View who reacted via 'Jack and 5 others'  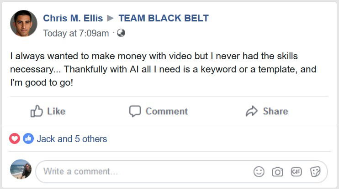click(72, 139)
